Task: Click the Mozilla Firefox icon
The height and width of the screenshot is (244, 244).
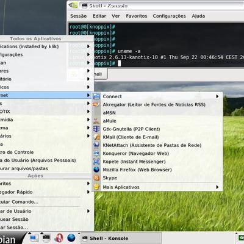Action: (96, 170)
